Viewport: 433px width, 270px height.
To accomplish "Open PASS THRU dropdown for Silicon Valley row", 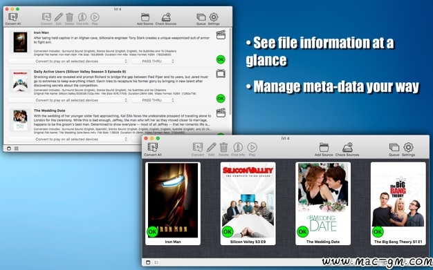I will click(x=153, y=100).
